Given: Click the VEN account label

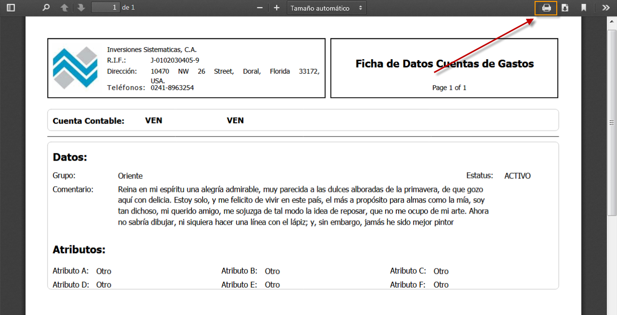Looking at the screenshot, I should pyautogui.click(x=154, y=120).
